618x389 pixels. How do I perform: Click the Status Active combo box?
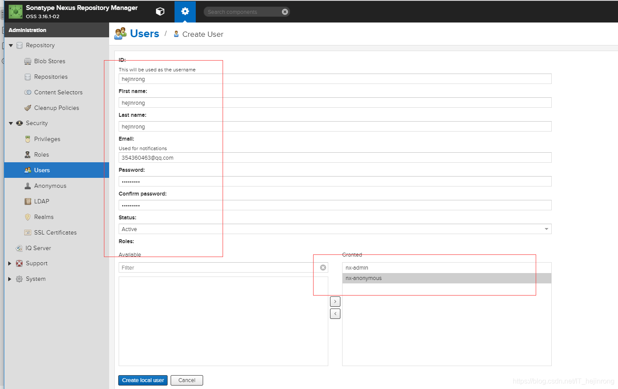pos(335,229)
